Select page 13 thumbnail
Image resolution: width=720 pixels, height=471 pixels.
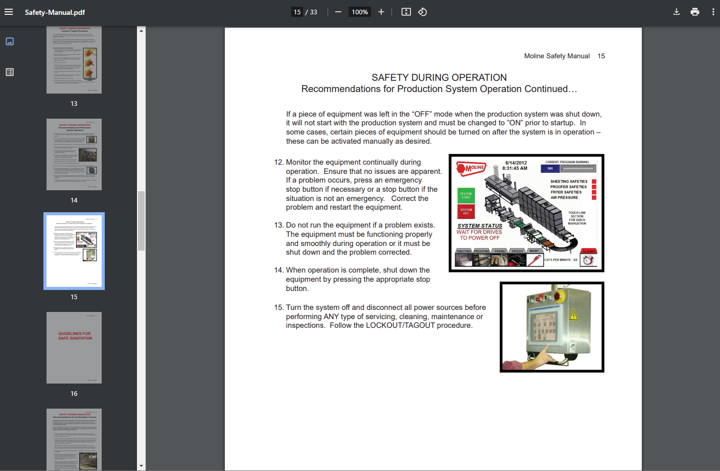pyautogui.click(x=74, y=60)
